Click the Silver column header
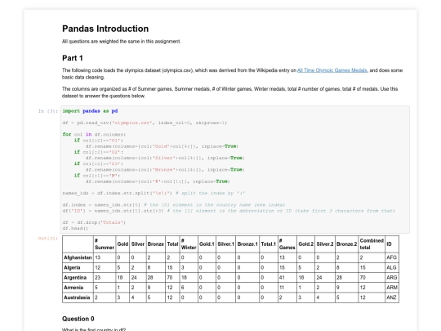The height and width of the screenshot is (331, 441). click(138, 244)
